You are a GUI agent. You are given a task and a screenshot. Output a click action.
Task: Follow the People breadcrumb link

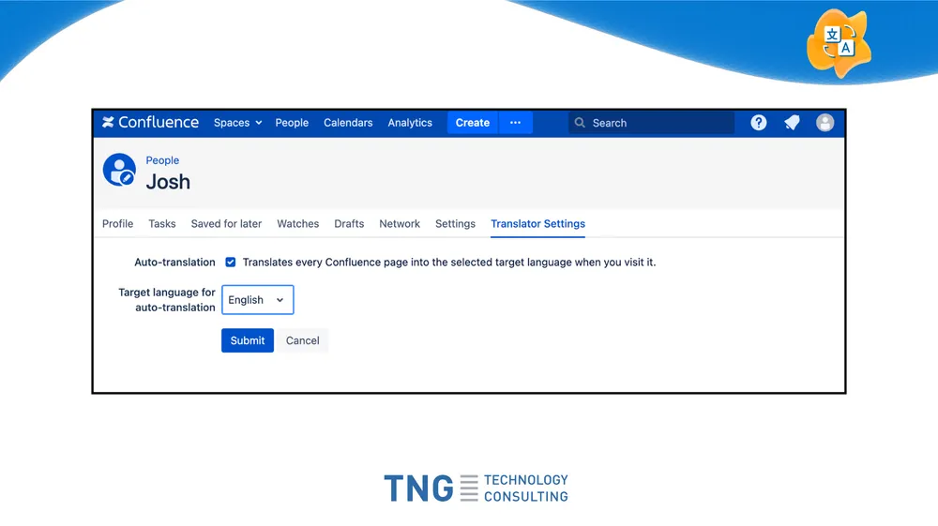pyautogui.click(x=162, y=160)
